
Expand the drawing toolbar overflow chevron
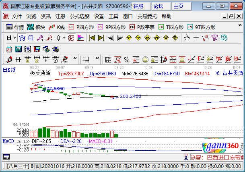click(75, 58)
